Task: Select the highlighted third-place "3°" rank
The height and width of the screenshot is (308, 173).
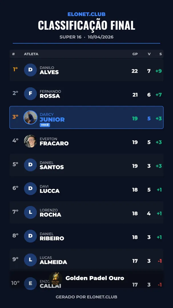Action: coord(15,117)
